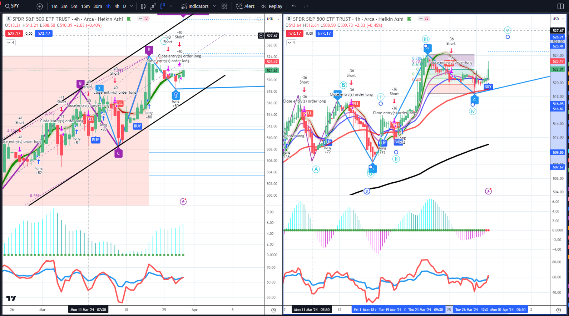569x316 pixels.
Task: Redo the chart action
Action: coord(306,6)
